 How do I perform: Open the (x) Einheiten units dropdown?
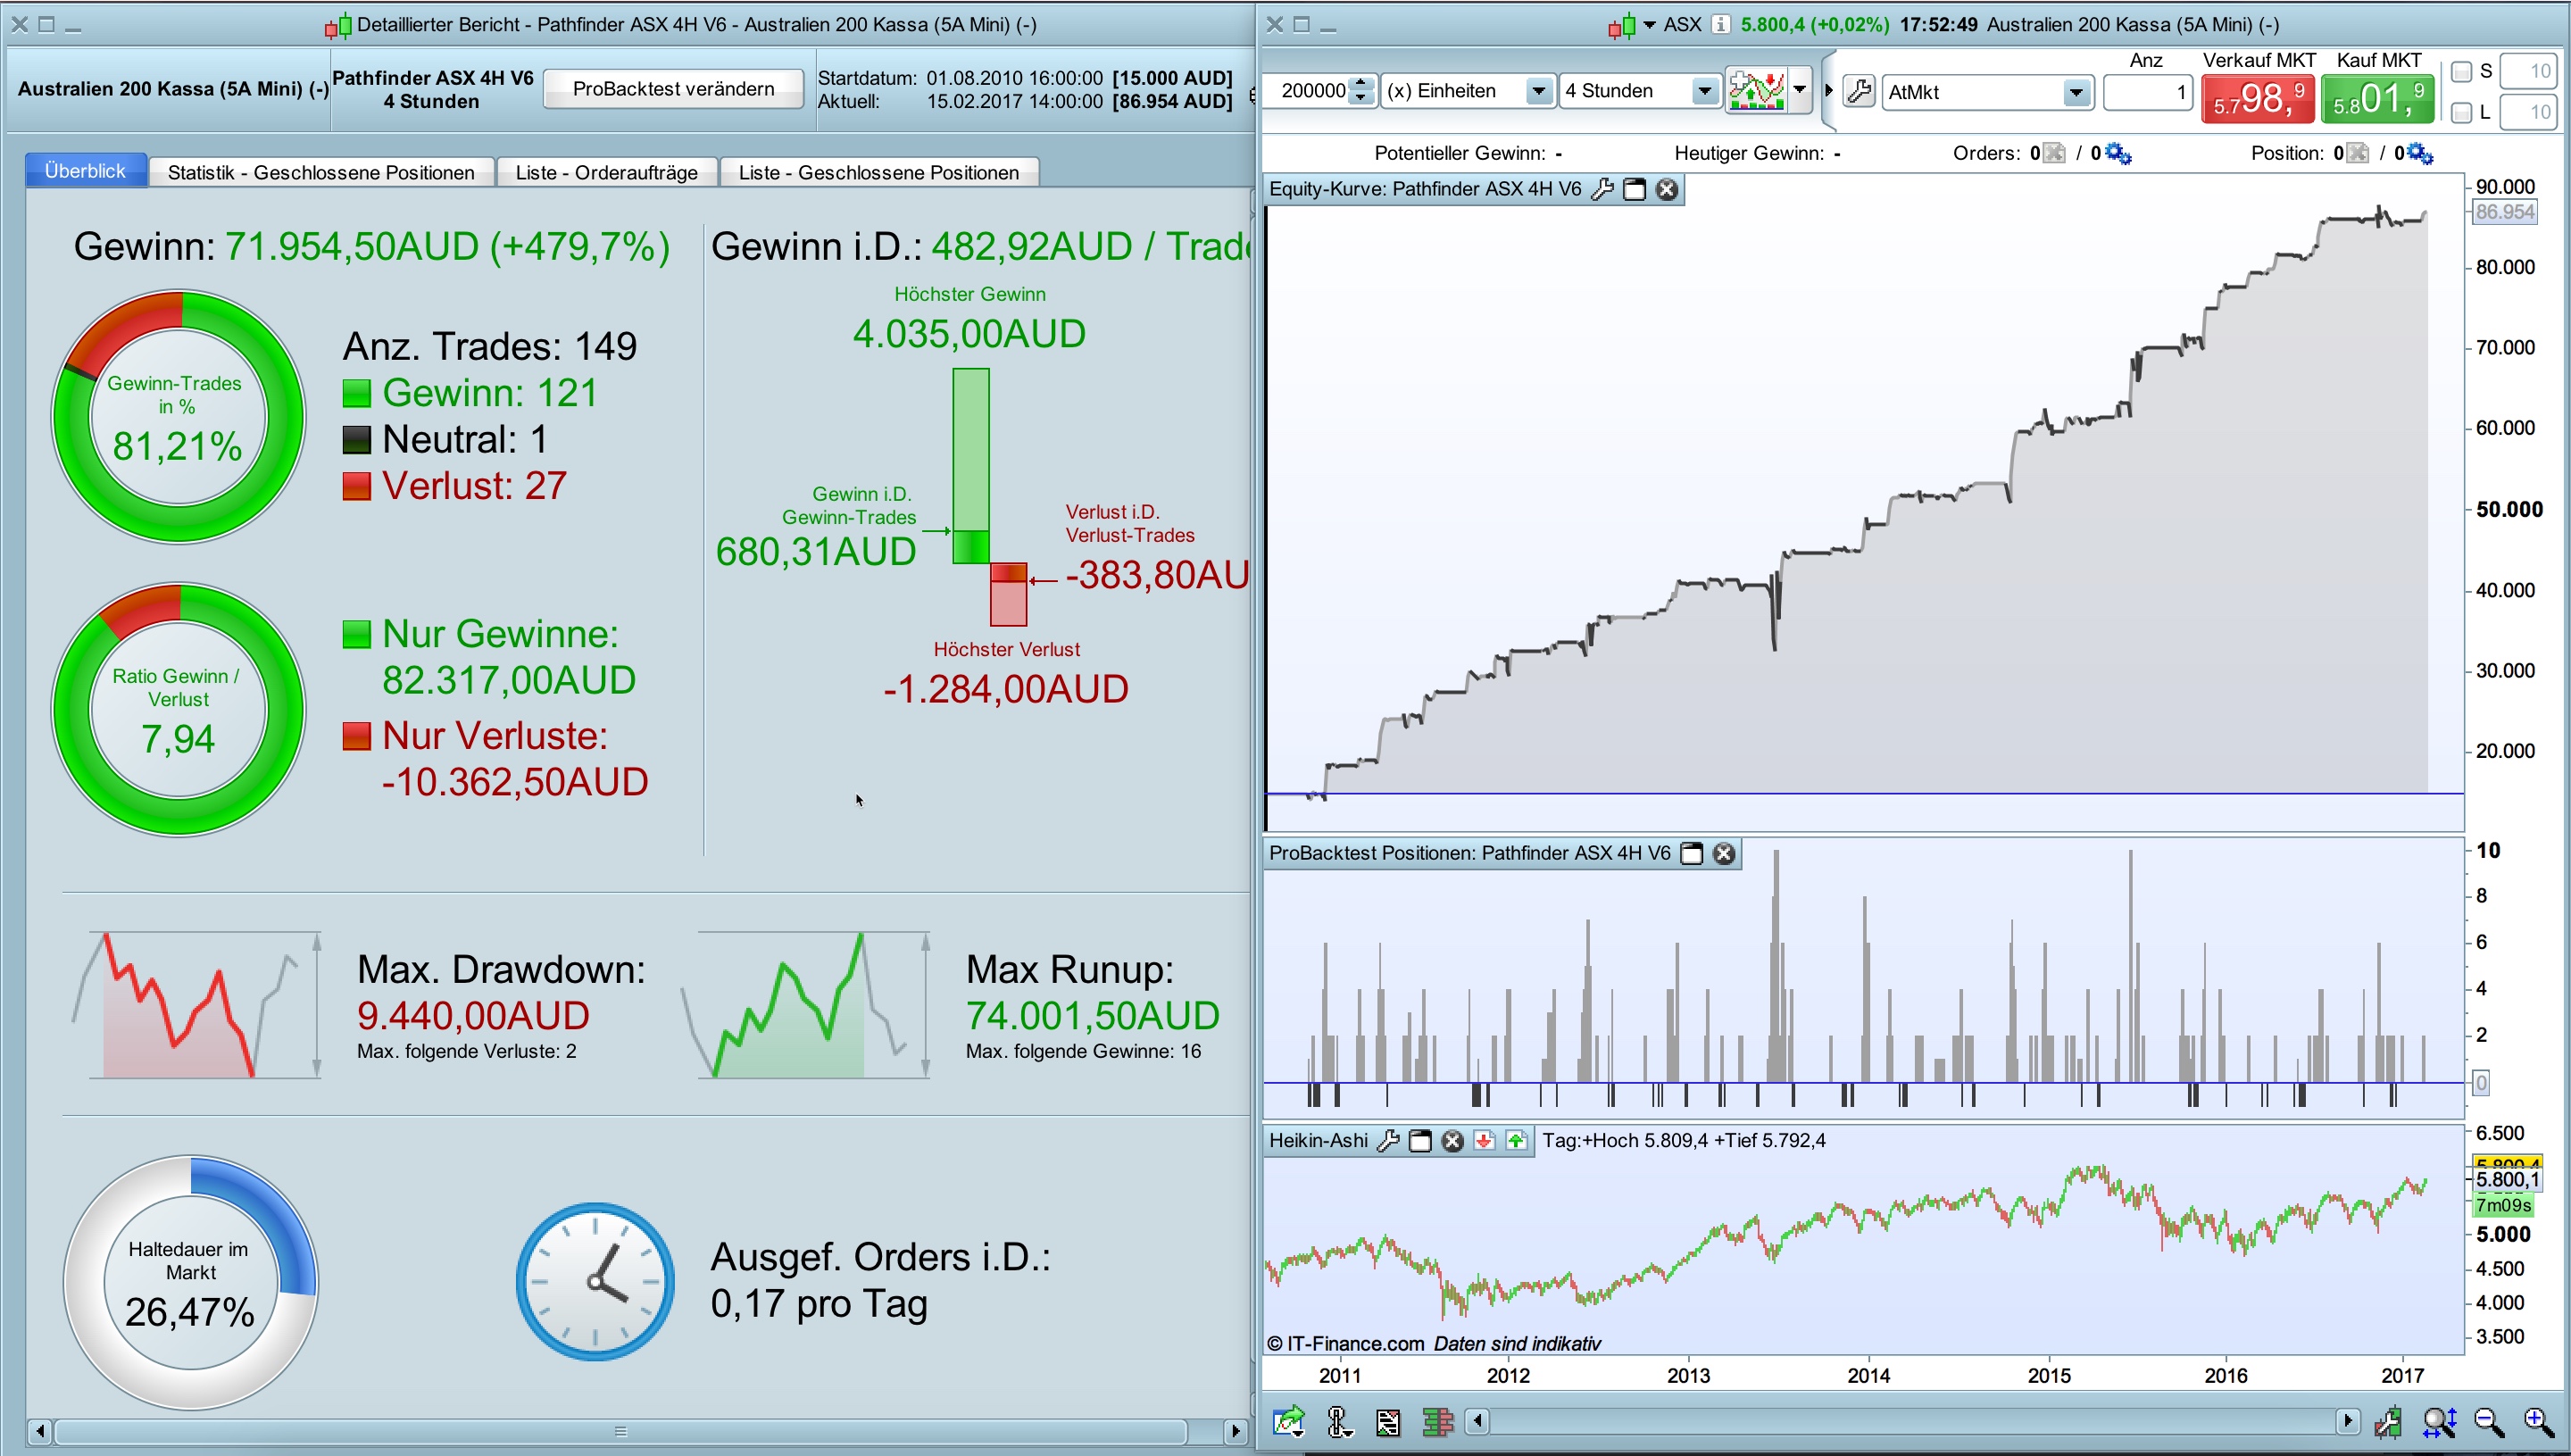[x=1539, y=92]
